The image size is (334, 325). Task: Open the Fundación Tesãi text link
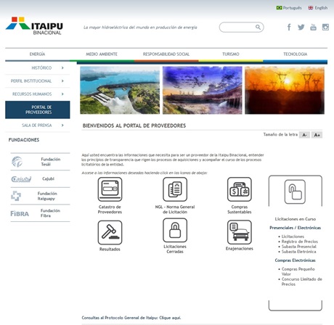pyautogui.click(x=51, y=162)
